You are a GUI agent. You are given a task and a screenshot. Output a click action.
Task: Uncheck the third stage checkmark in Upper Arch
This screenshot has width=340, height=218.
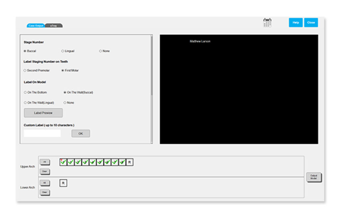78,162
